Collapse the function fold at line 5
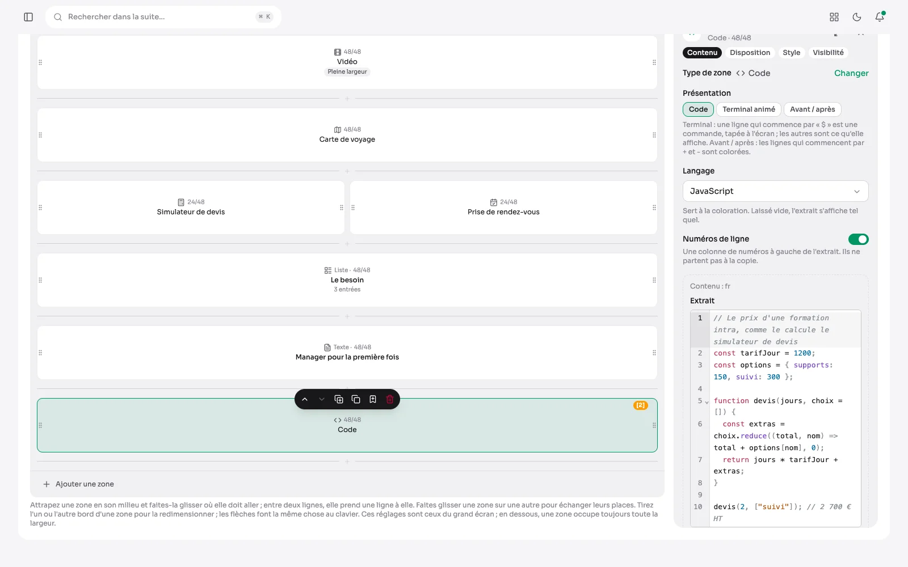 [x=707, y=401]
